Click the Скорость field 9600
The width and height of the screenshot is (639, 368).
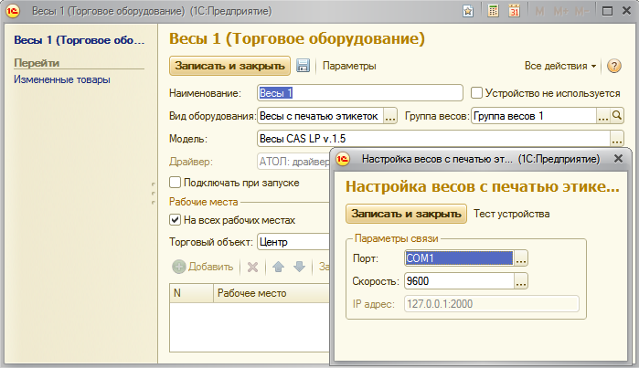click(459, 281)
